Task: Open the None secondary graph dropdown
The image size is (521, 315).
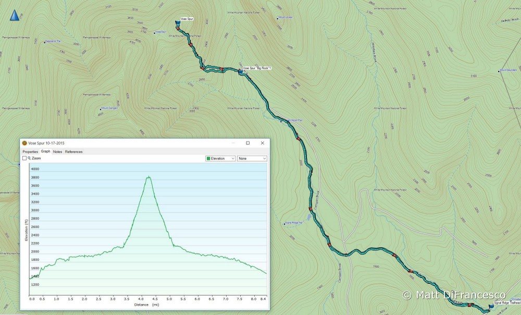Action: (x=252, y=159)
